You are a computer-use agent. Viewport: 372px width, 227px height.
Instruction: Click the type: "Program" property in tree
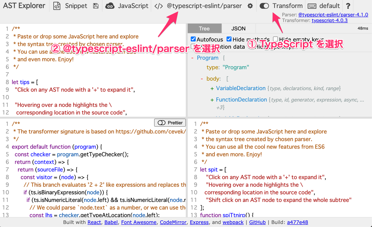pos(228,68)
